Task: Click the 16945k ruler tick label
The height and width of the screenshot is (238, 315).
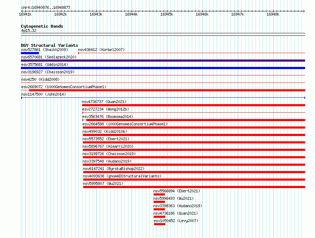Action: pos(167,14)
